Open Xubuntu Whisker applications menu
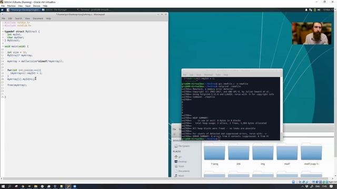Screen dimensions: 337x189 (x=2, y=10)
